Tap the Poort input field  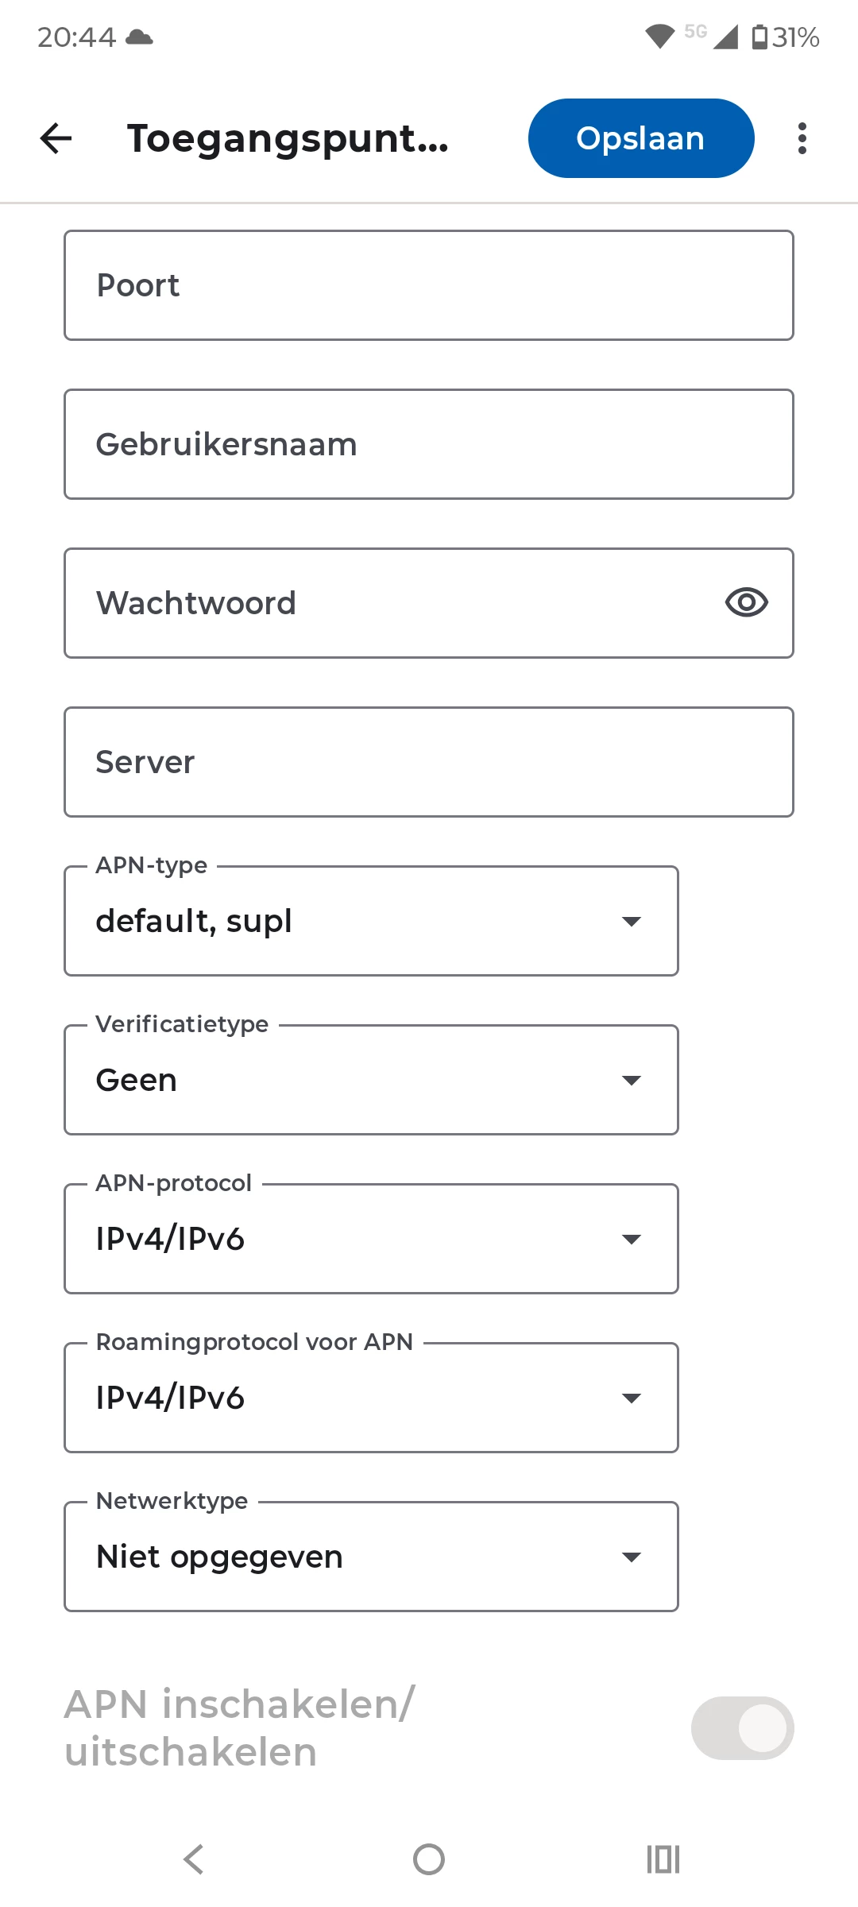tap(429, 285)
